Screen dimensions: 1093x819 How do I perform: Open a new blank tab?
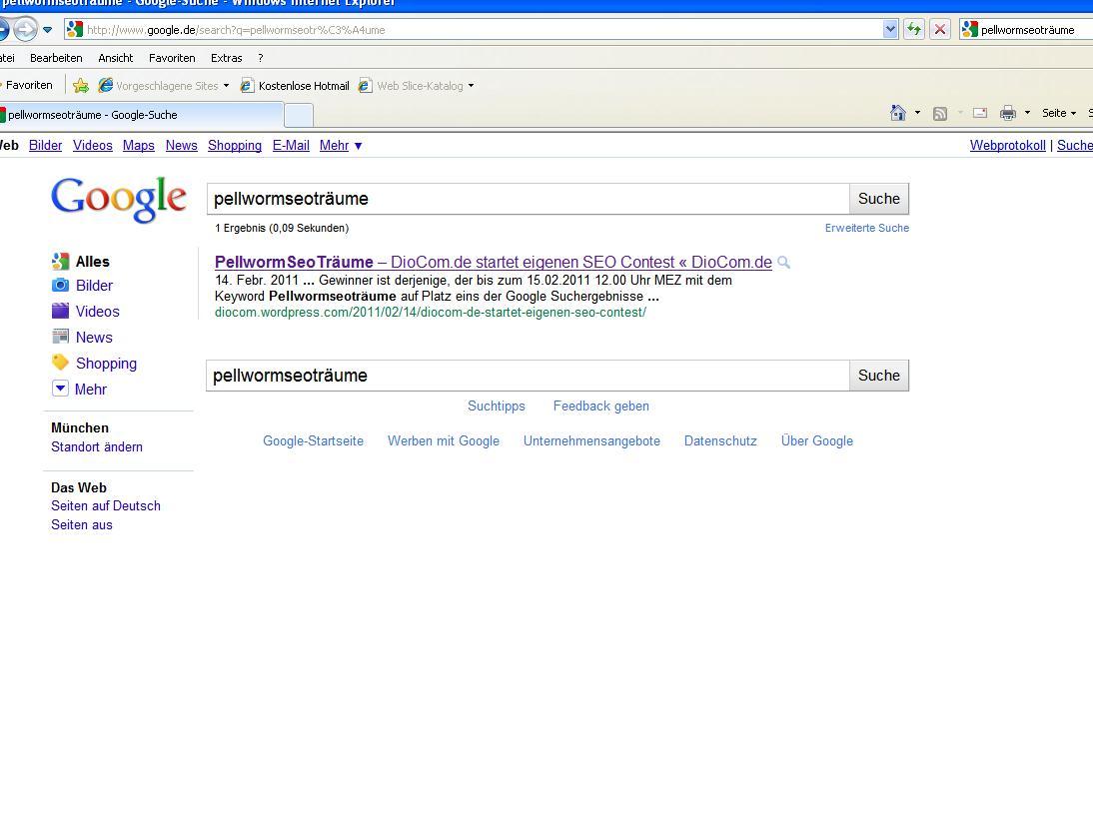tap(299, 116)
